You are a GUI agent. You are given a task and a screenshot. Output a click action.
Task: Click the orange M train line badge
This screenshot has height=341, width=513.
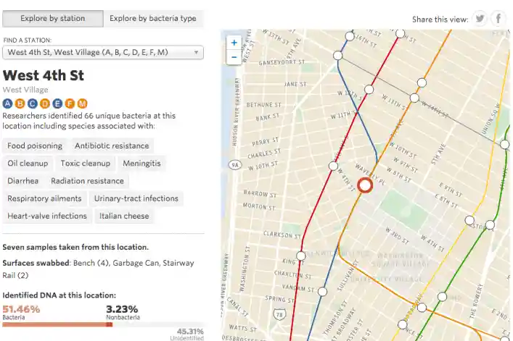coord(82,104)
